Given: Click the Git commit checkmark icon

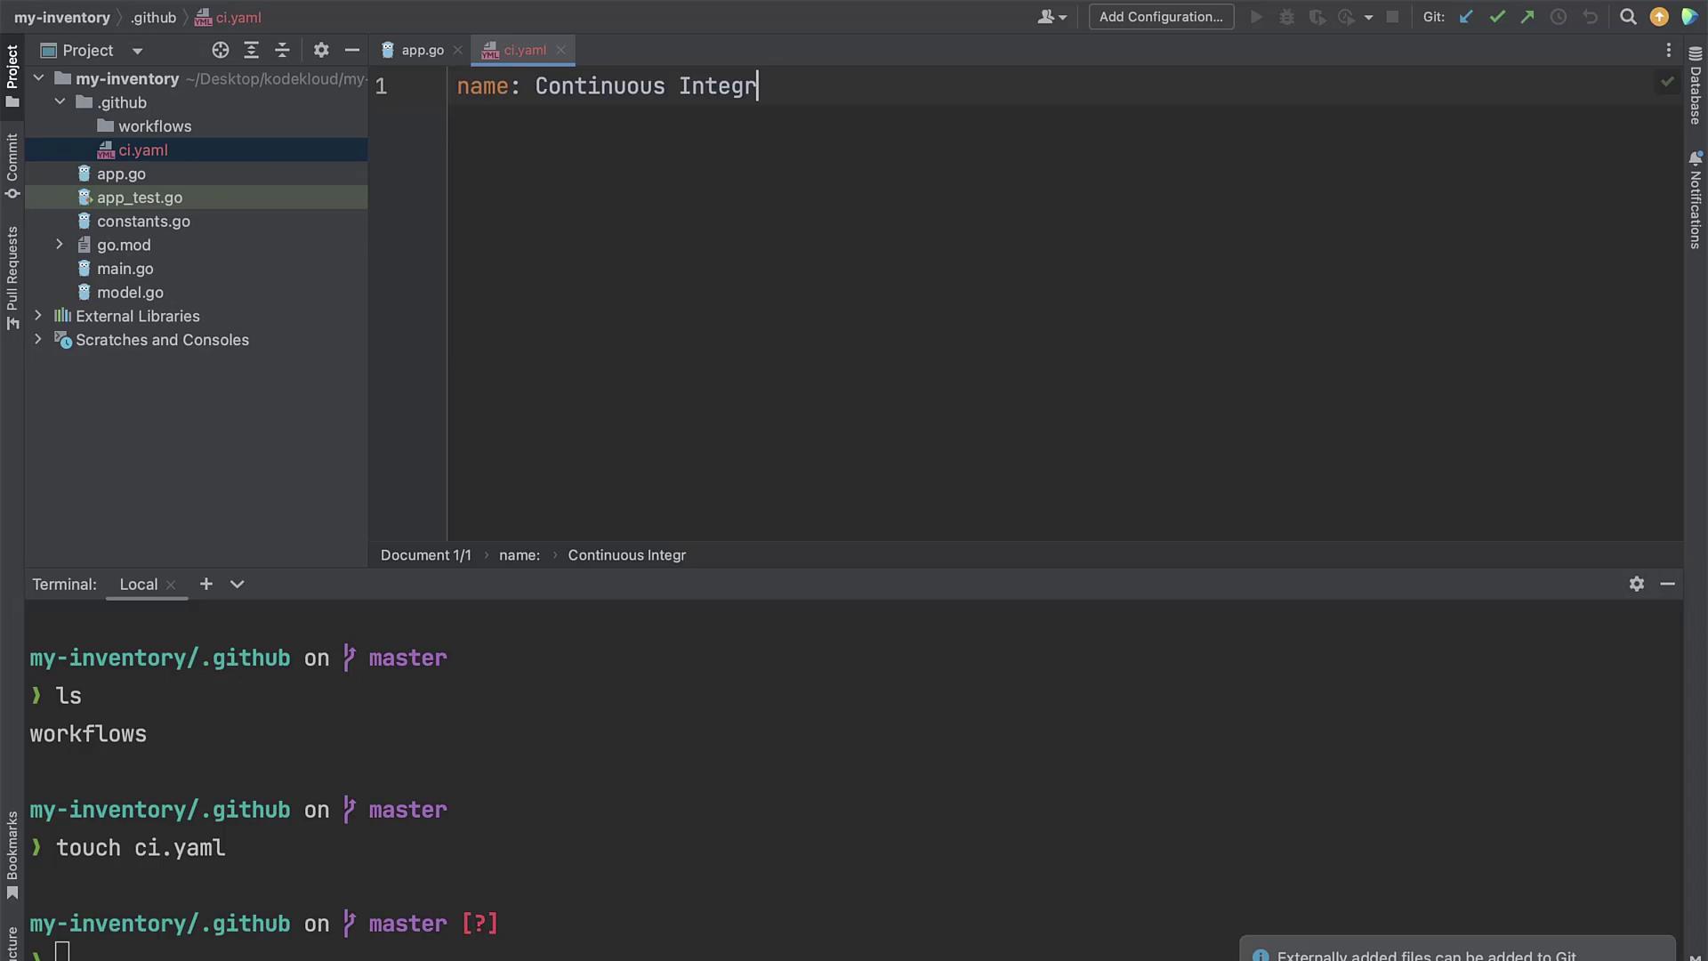Looking at the screenshot, I should (x=1497, y=17).
